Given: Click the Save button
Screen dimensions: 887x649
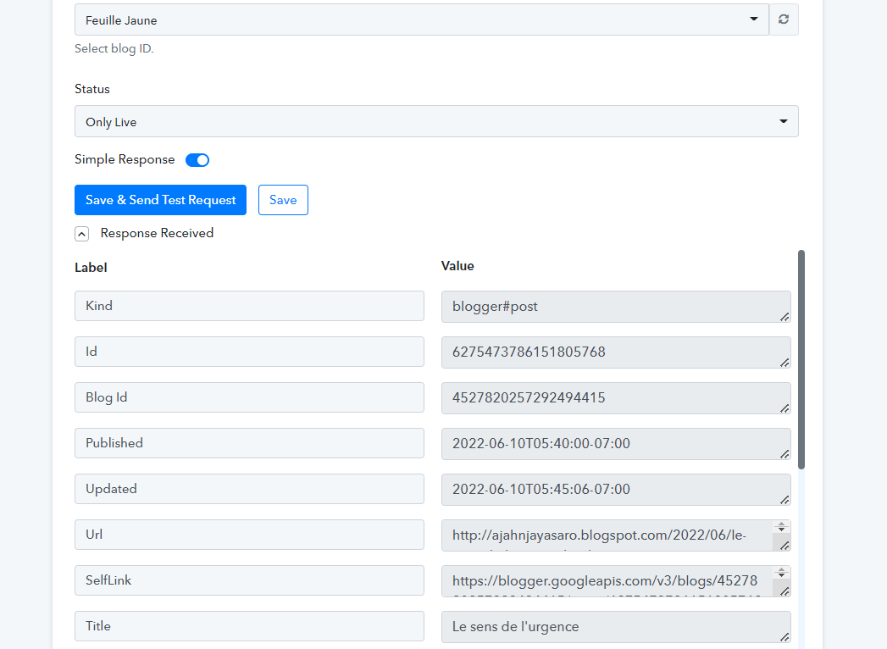Looking at the screenshot, I should click(x=283, y=200).
